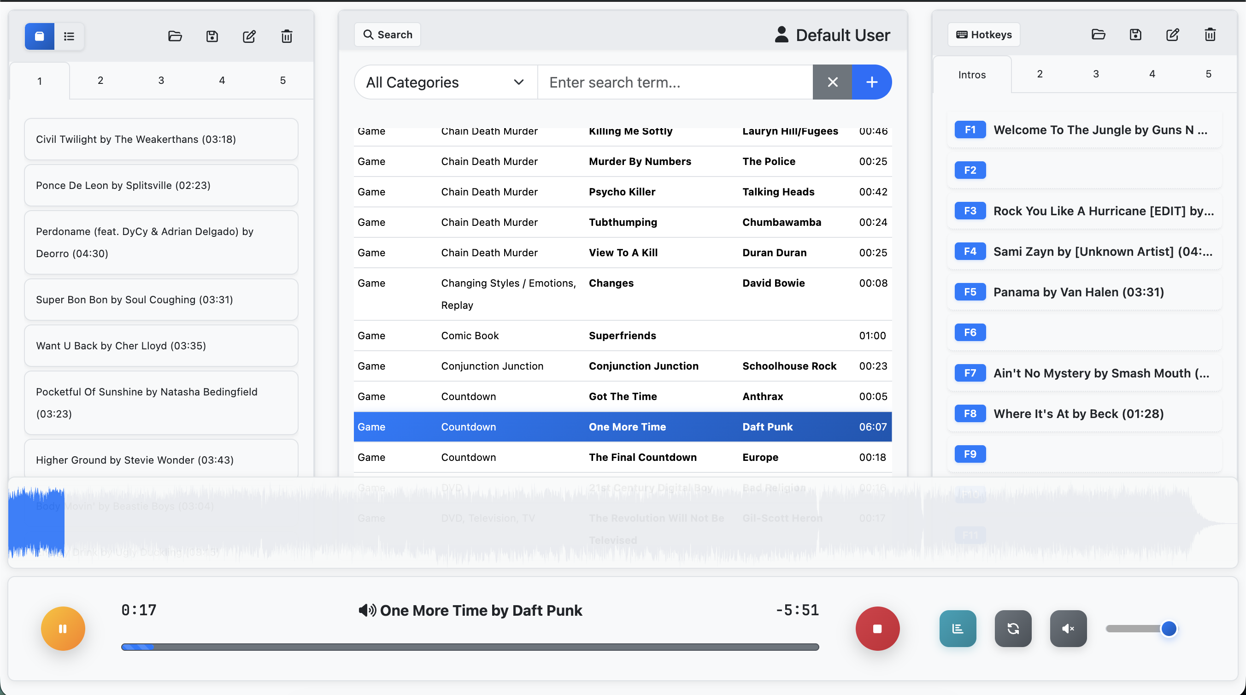Open the teal levels display button

click(x=957, y=628)
